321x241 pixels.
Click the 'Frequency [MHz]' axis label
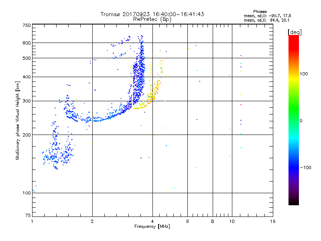click(x=152, y=227)
